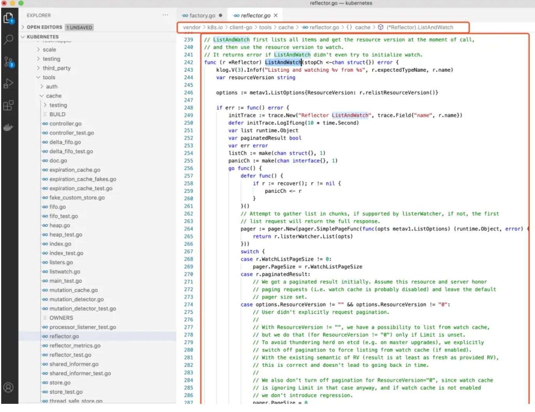Expand the third_party folder

(57, 68)
